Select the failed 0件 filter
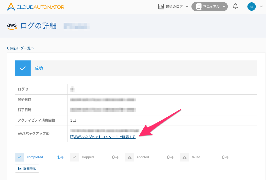This screenshot has width=266, height=180. 206,157
